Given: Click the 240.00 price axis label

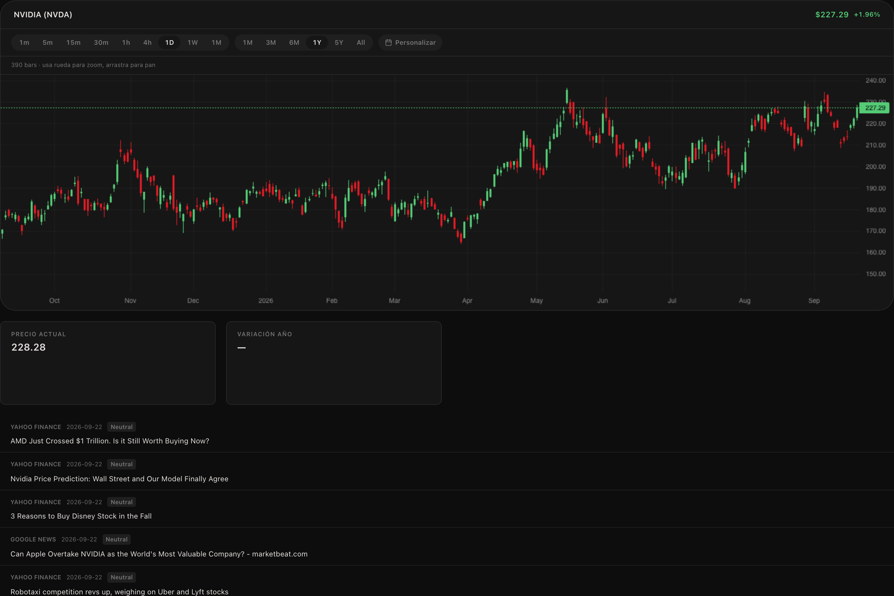Looking at the screenshot, I should pyautogui.click(x=875, y=81).
